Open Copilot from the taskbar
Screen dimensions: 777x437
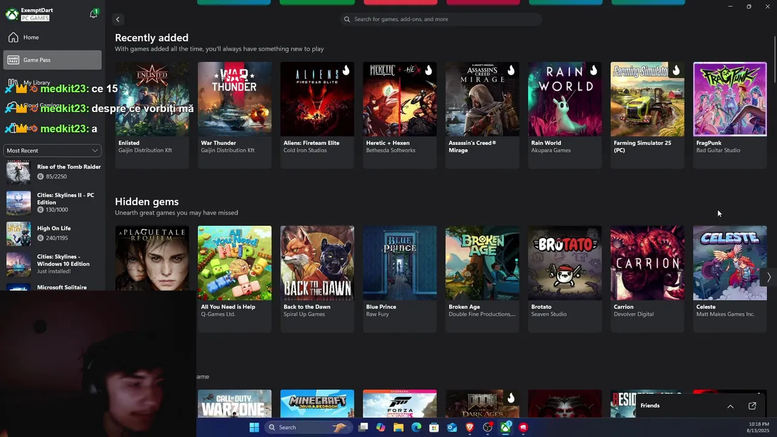pyautogui.click(x=381, y=427)
